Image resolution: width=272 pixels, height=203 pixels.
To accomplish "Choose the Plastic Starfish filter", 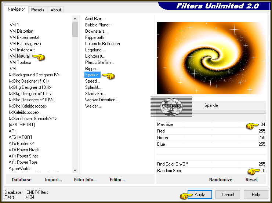I will tap(99, 62).
